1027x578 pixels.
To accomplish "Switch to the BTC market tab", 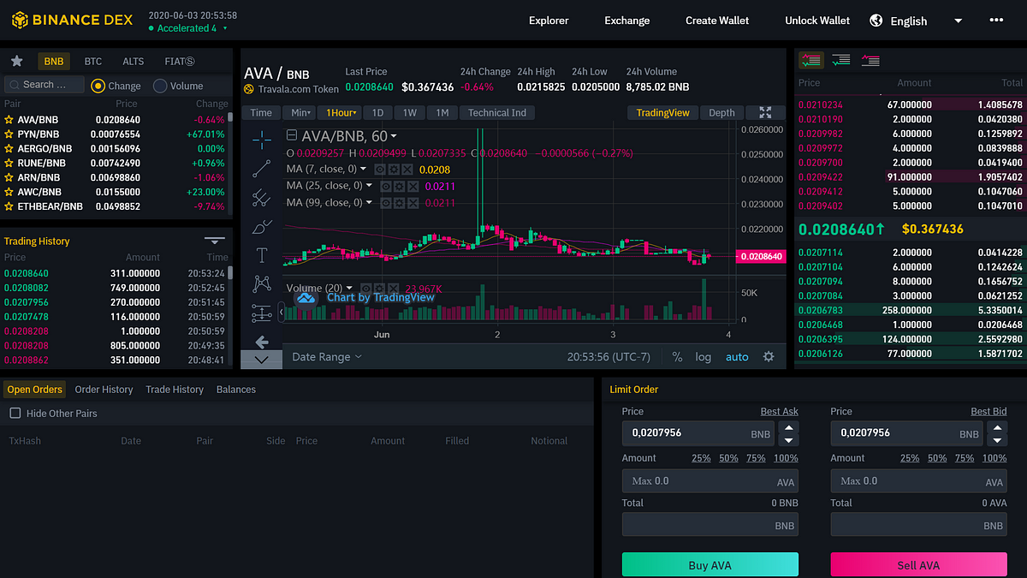I will coord(93,61).
